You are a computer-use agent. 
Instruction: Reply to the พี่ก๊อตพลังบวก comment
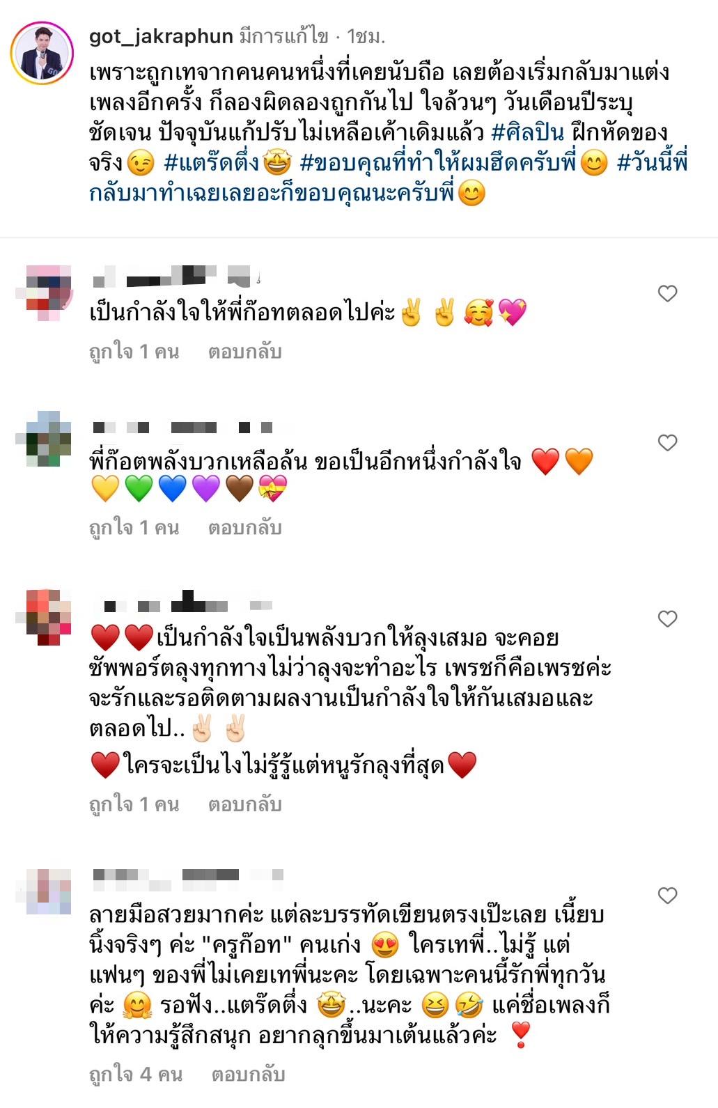click(x=244, y=528)
